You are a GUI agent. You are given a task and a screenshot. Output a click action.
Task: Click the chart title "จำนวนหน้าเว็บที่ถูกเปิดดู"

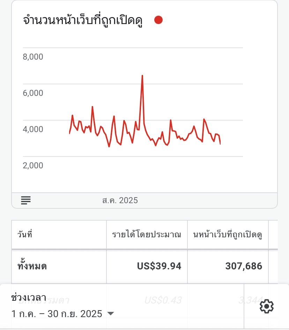tap(83, 20)
